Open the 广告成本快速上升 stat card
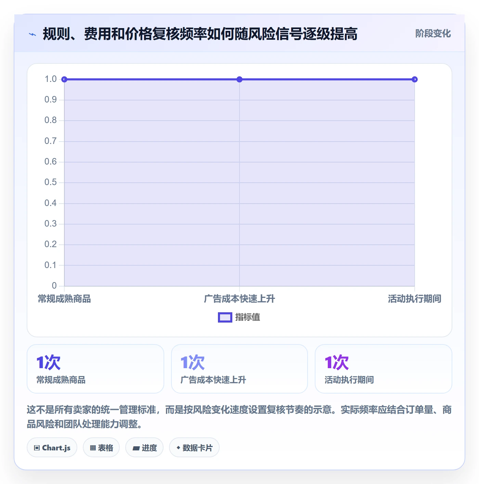 (239, 369)
